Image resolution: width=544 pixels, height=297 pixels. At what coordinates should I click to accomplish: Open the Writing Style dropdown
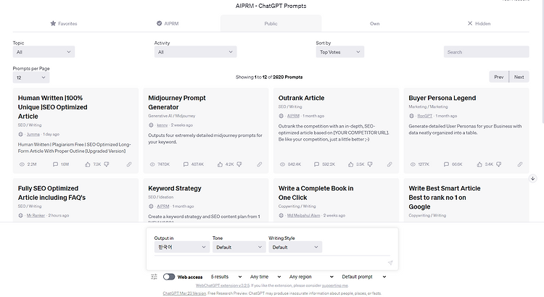point(295,247)
